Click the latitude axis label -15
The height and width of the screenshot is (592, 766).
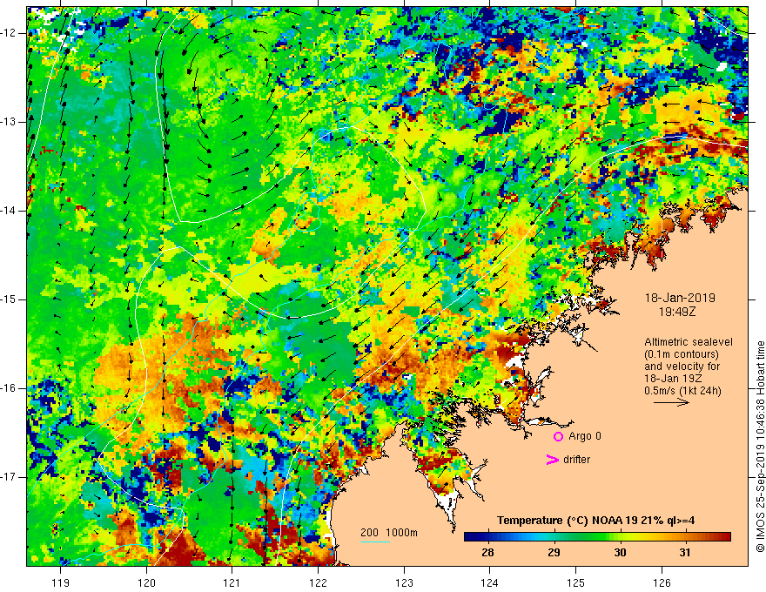(9, 299)
